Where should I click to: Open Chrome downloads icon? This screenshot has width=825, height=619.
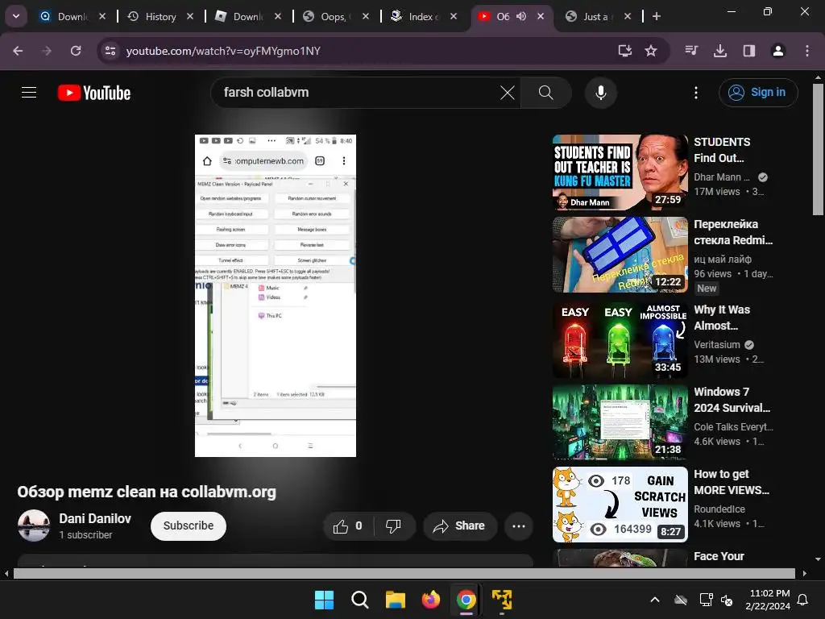tap(720, 51)
